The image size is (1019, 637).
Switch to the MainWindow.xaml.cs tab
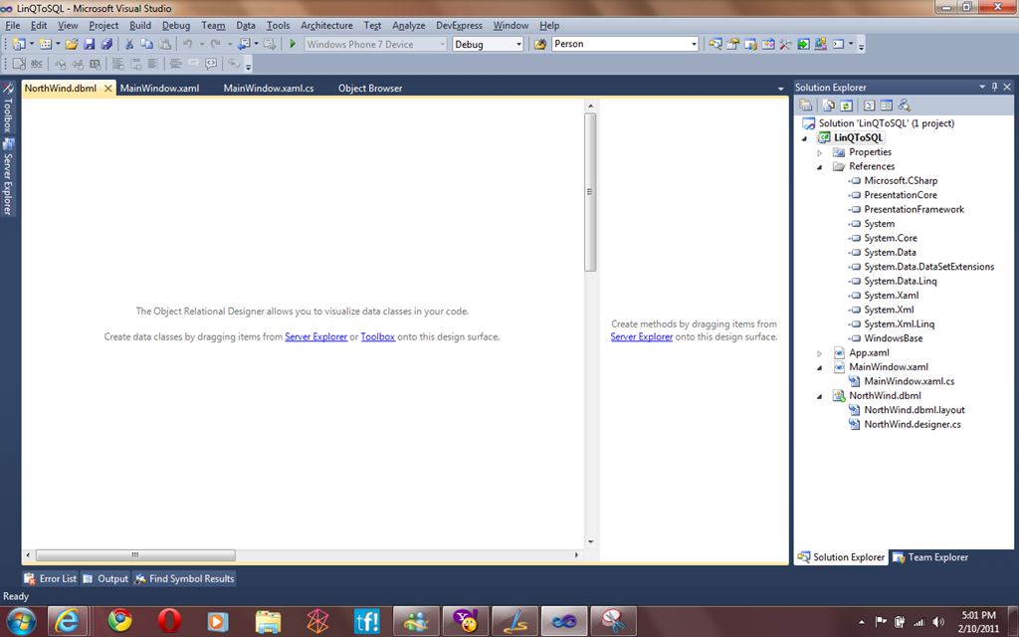tap(269, 89)
